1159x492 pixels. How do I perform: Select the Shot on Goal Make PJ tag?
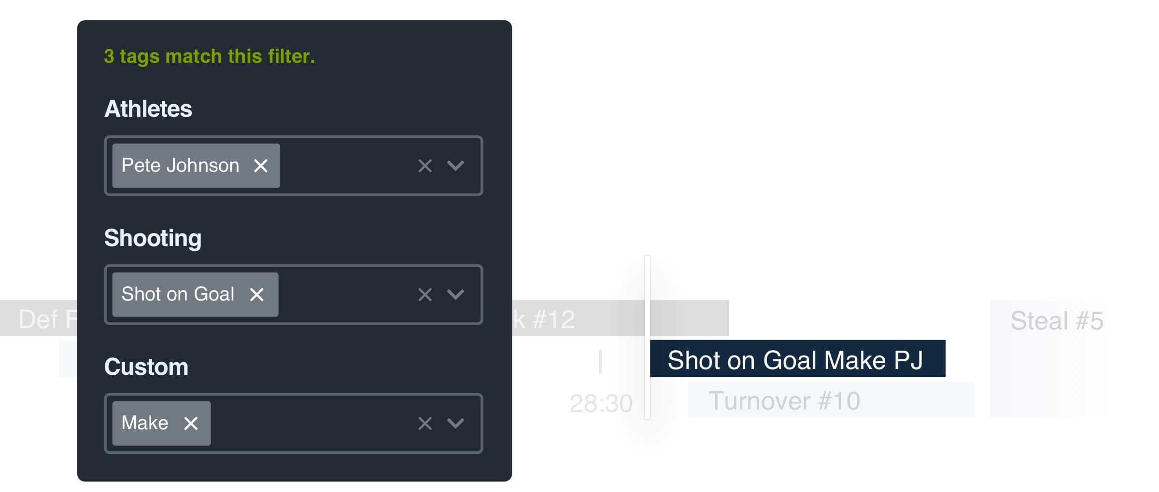click(797, 359)
